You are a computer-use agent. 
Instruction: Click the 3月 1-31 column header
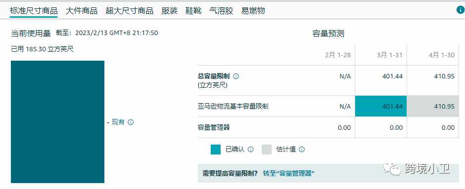(x=390, y=55)
